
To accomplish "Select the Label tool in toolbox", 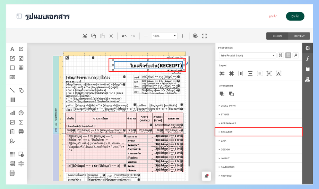I will 12,49.
